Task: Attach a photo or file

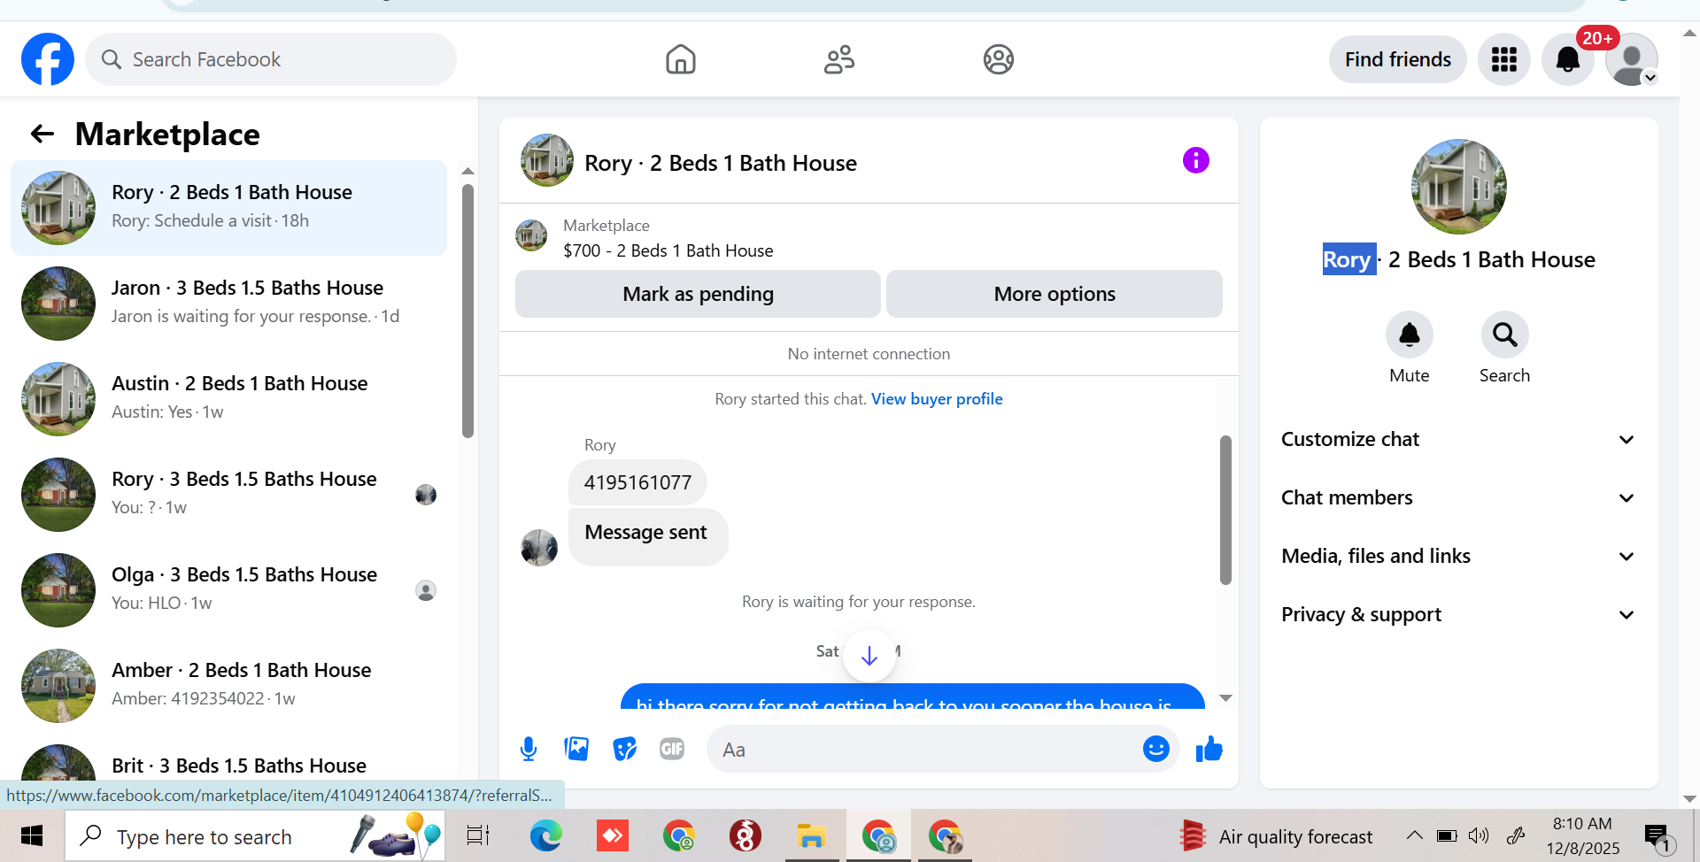Action: 576,750
